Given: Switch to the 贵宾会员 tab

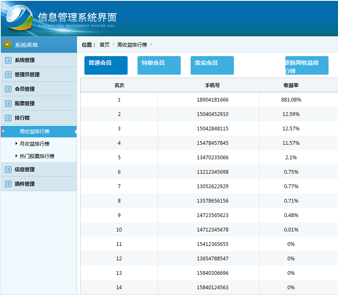Looking at the screenshot, I should pos(212,65).
